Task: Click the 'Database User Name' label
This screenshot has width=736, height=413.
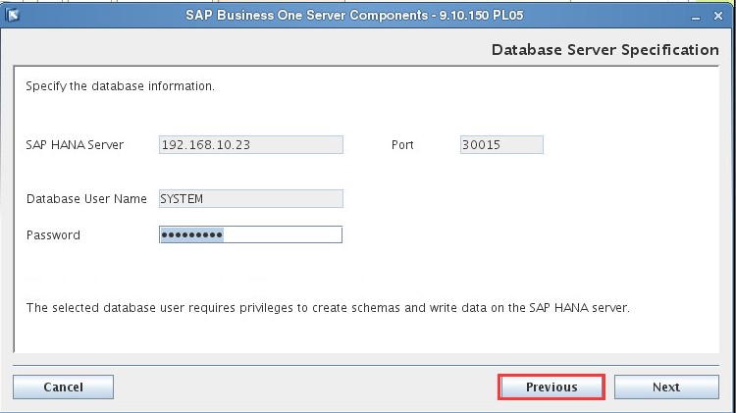Action: pos(86,199)
